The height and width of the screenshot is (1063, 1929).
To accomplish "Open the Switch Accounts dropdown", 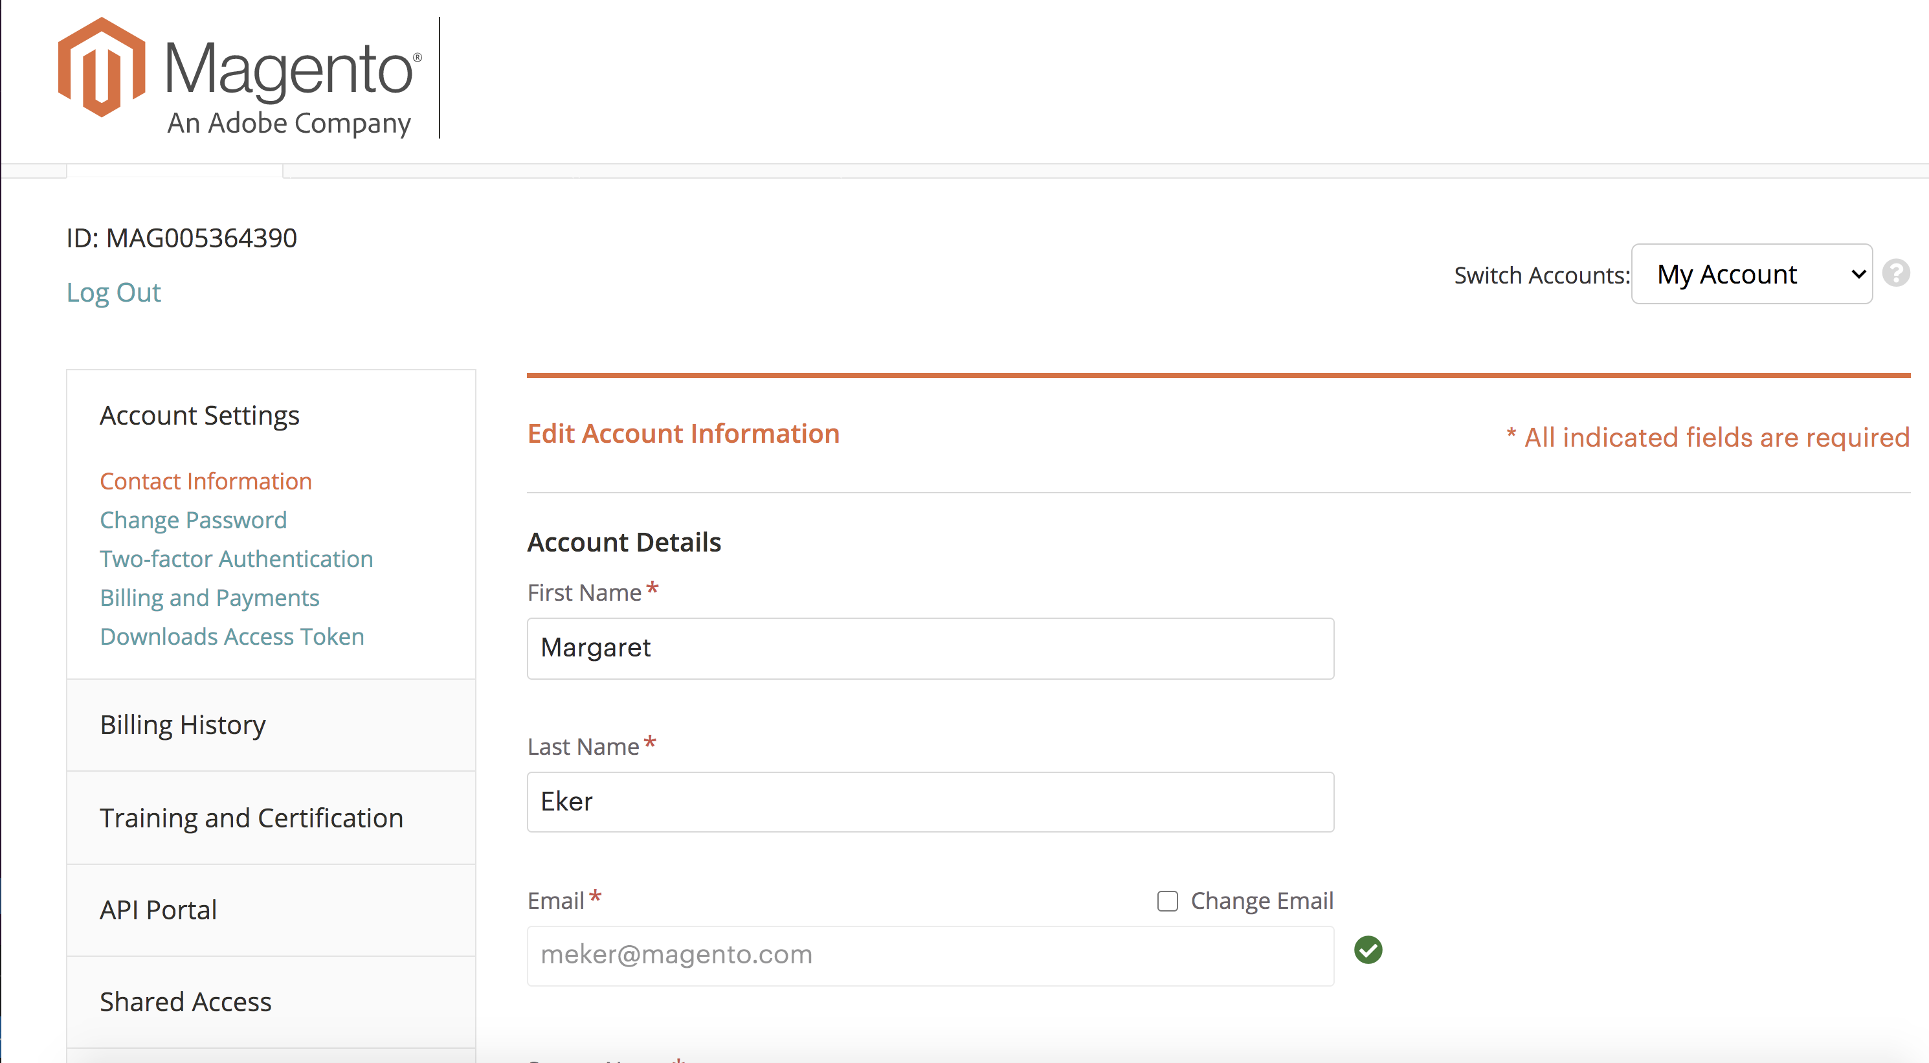I will pyautogui.click(x=1752, y=273).
